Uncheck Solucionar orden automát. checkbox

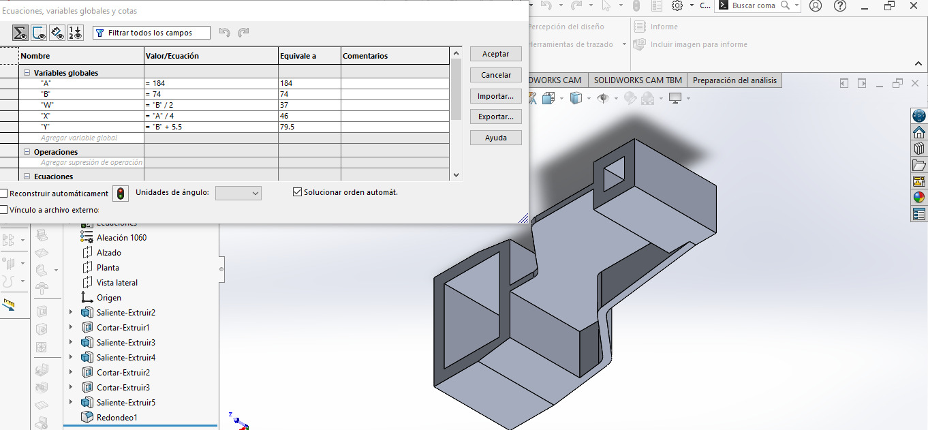pyautogui.click(x=297, y=192)
